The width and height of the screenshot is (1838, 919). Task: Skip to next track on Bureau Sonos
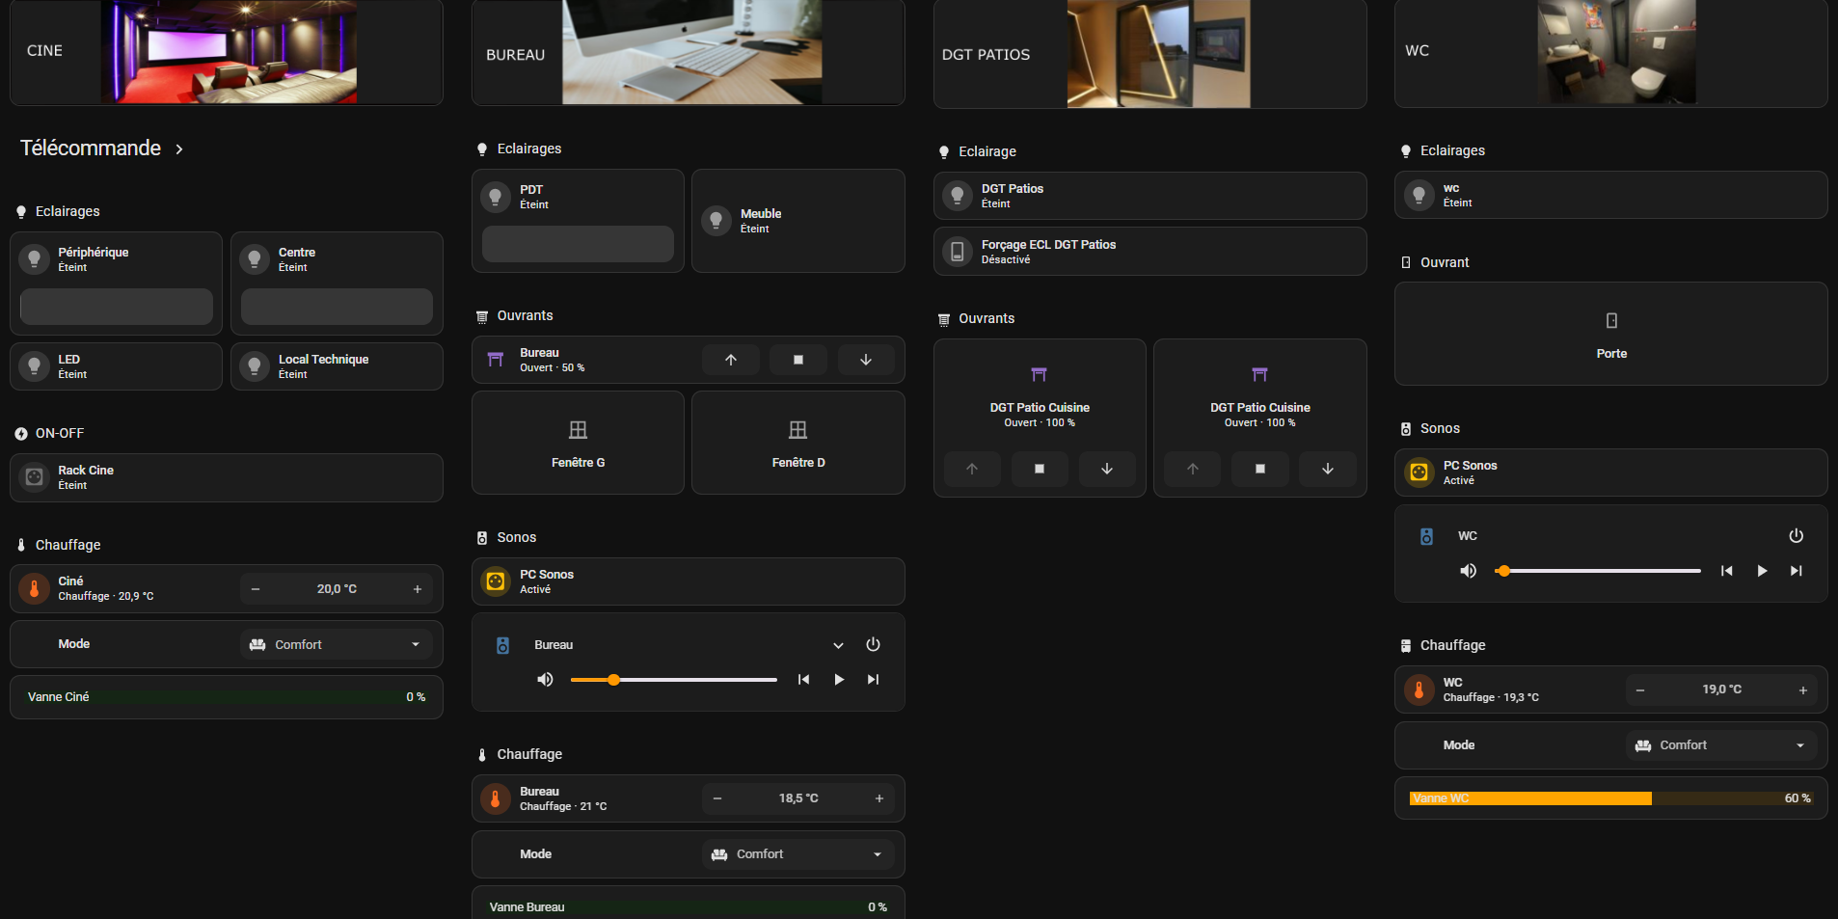873,679
